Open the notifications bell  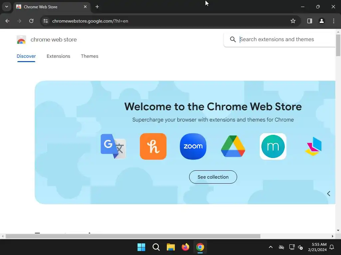click(x=332, y=247)
